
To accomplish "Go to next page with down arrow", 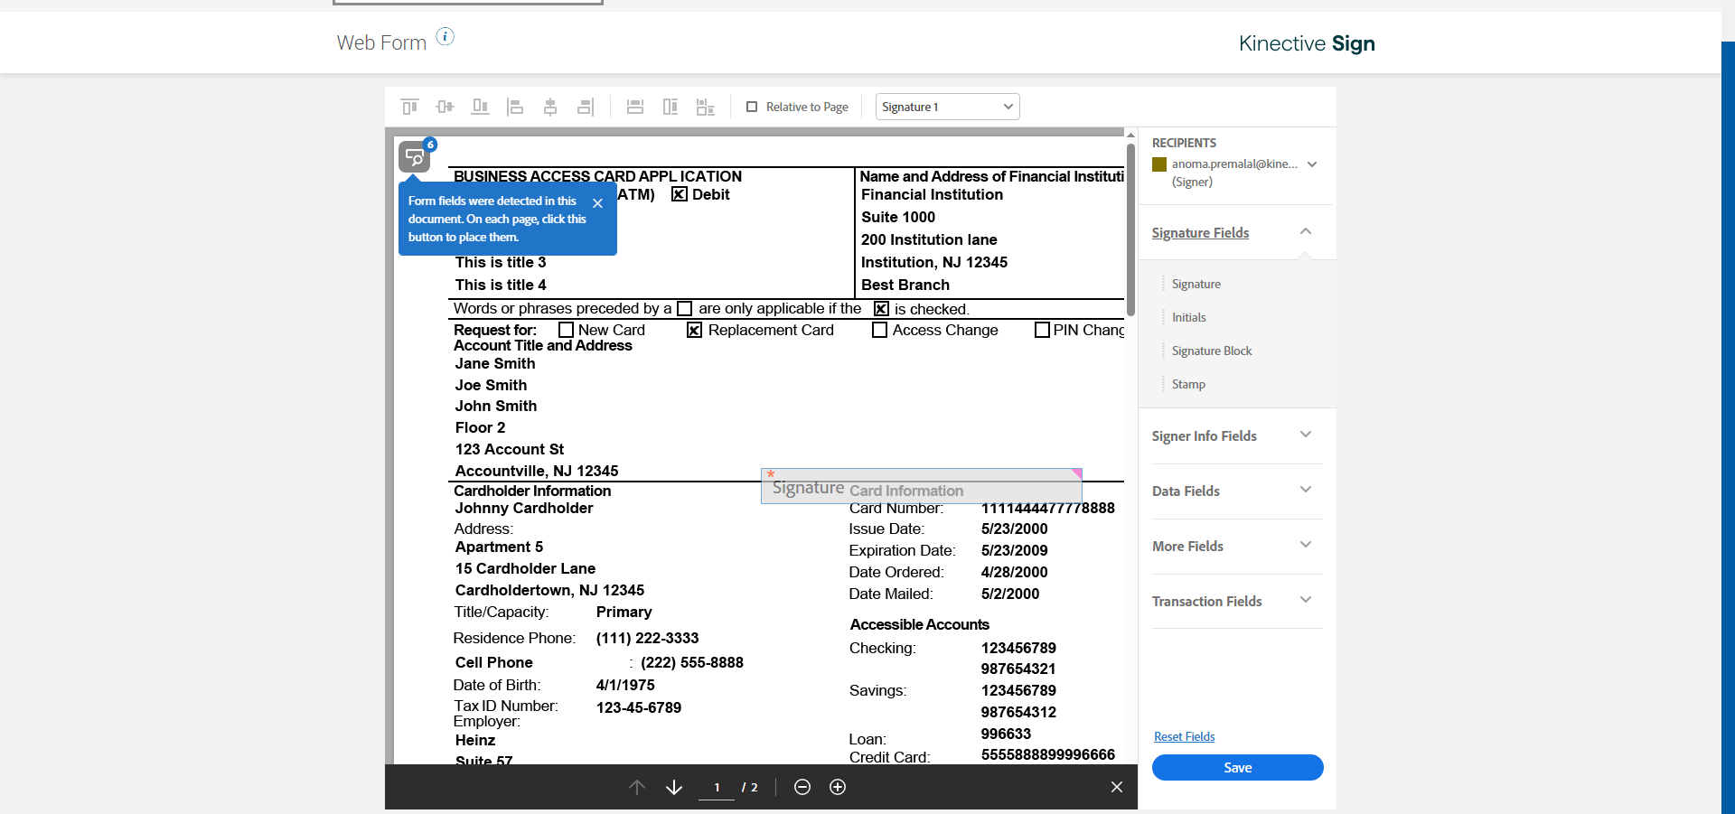I will tap(674, 787).
